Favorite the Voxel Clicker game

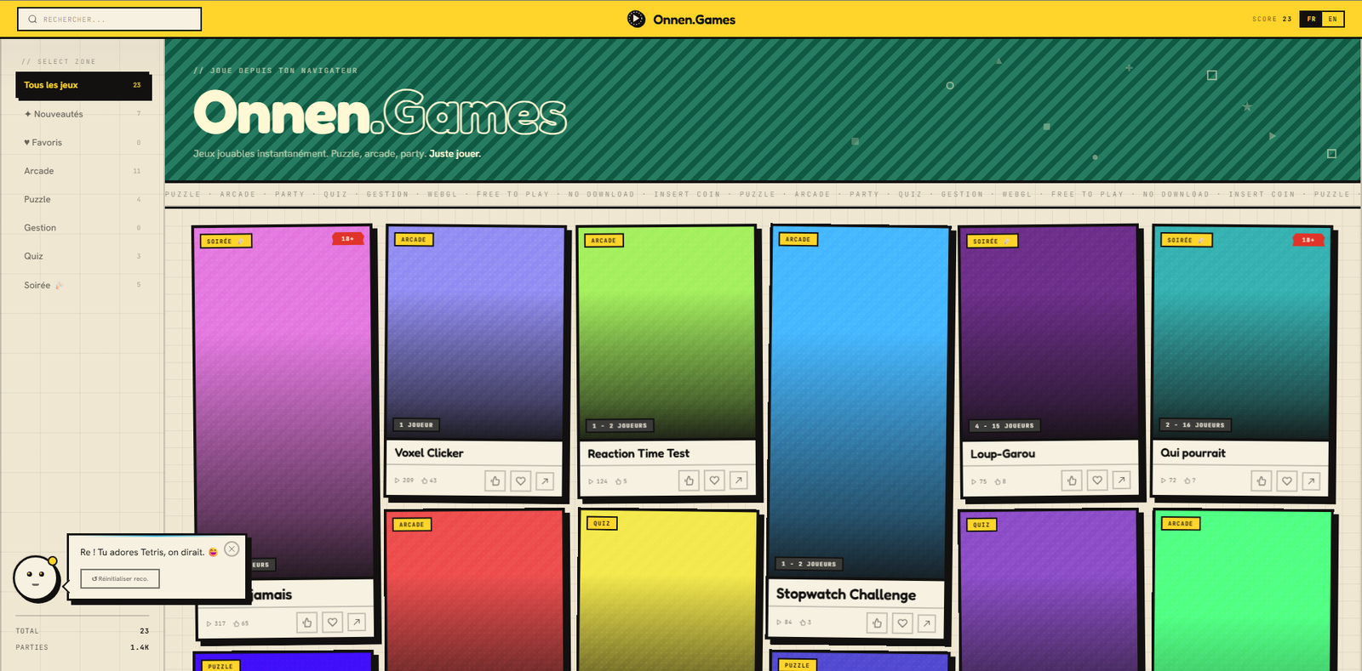(521, 481)
